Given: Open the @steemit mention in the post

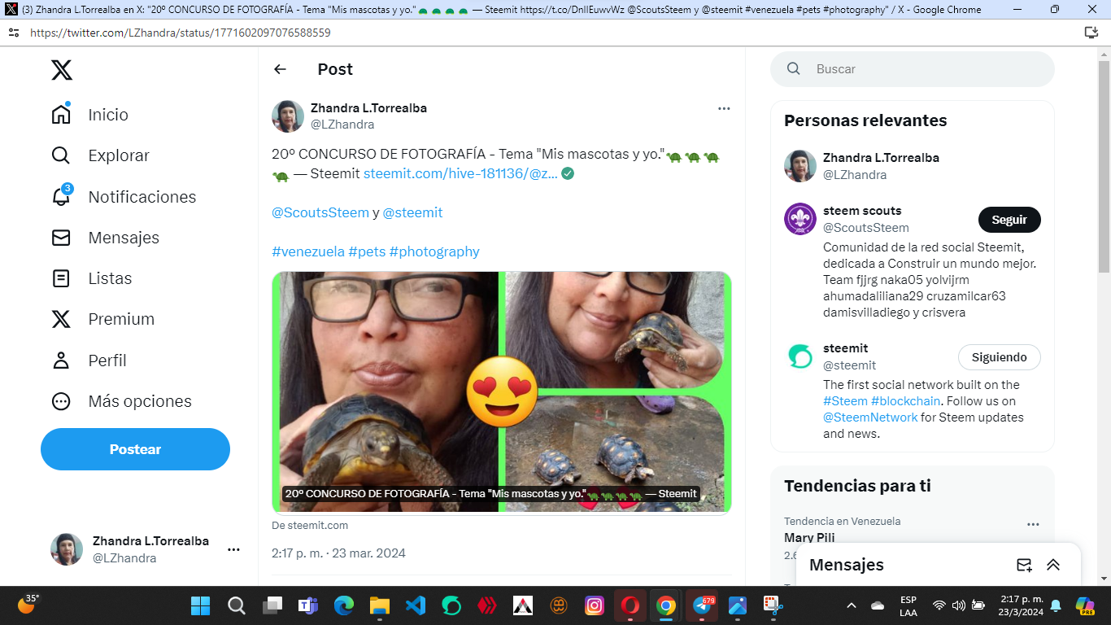Looking at the screenshot, I should 413,212.
